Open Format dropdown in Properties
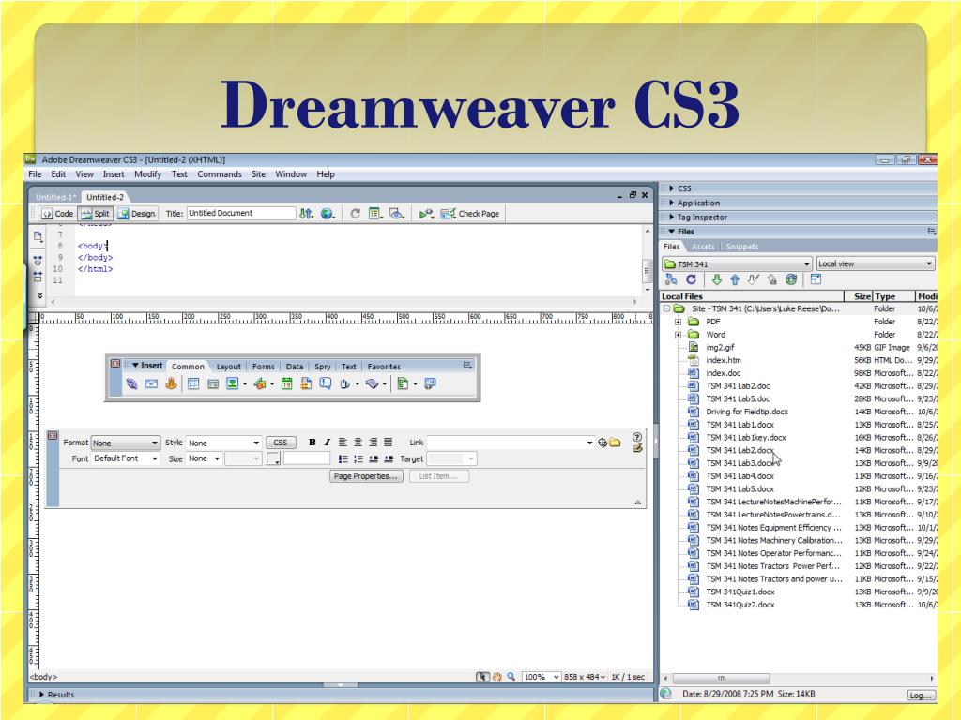The image size is (961, 720). (126, 442)
